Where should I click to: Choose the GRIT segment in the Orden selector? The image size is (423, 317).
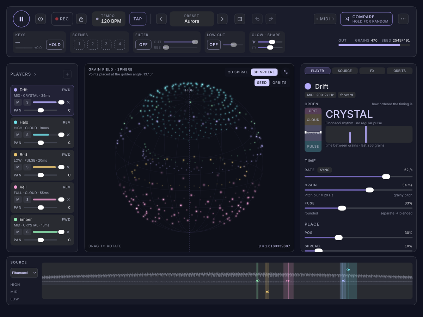313,111
